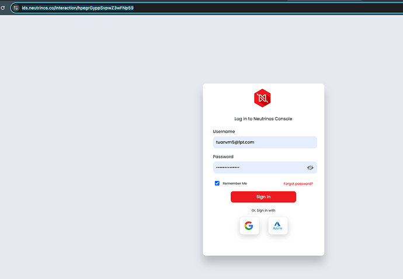This screenshot has height=279, width=403.
Task: Click the Password label
Action: [x=223, y=156]
